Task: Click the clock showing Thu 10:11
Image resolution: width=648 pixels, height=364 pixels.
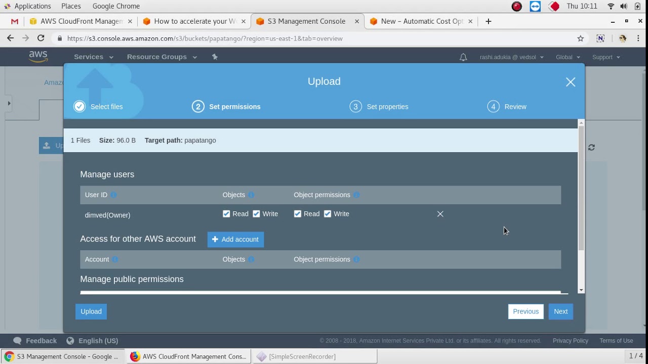Action: (x=582, y=6)
